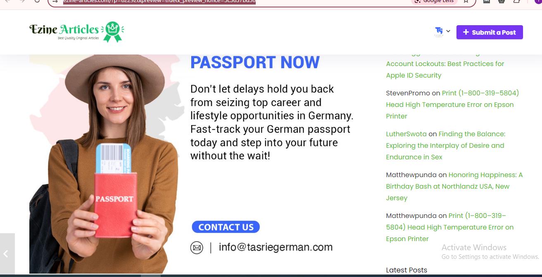The height and width of the screenshot is (277, 542).
Task: Reload the page using refresh icon
Action: point(37,1)
